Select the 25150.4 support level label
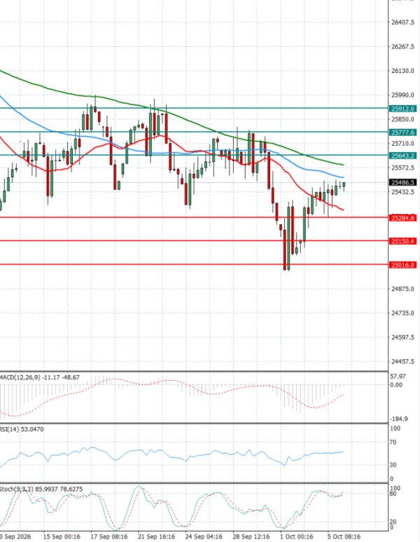The width and height of the screenshot is (420, 542). pyautogui.click(x=402, y=241)
